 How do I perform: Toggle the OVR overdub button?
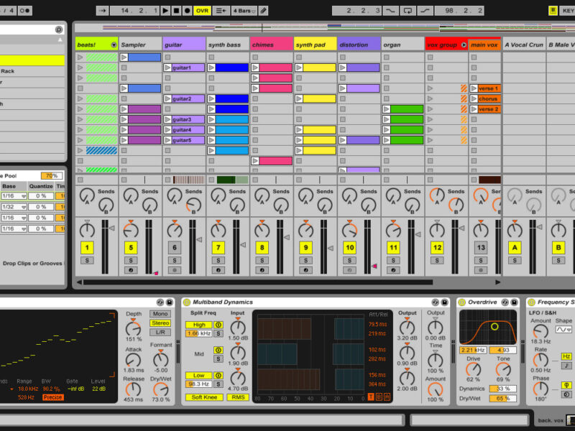202,11
